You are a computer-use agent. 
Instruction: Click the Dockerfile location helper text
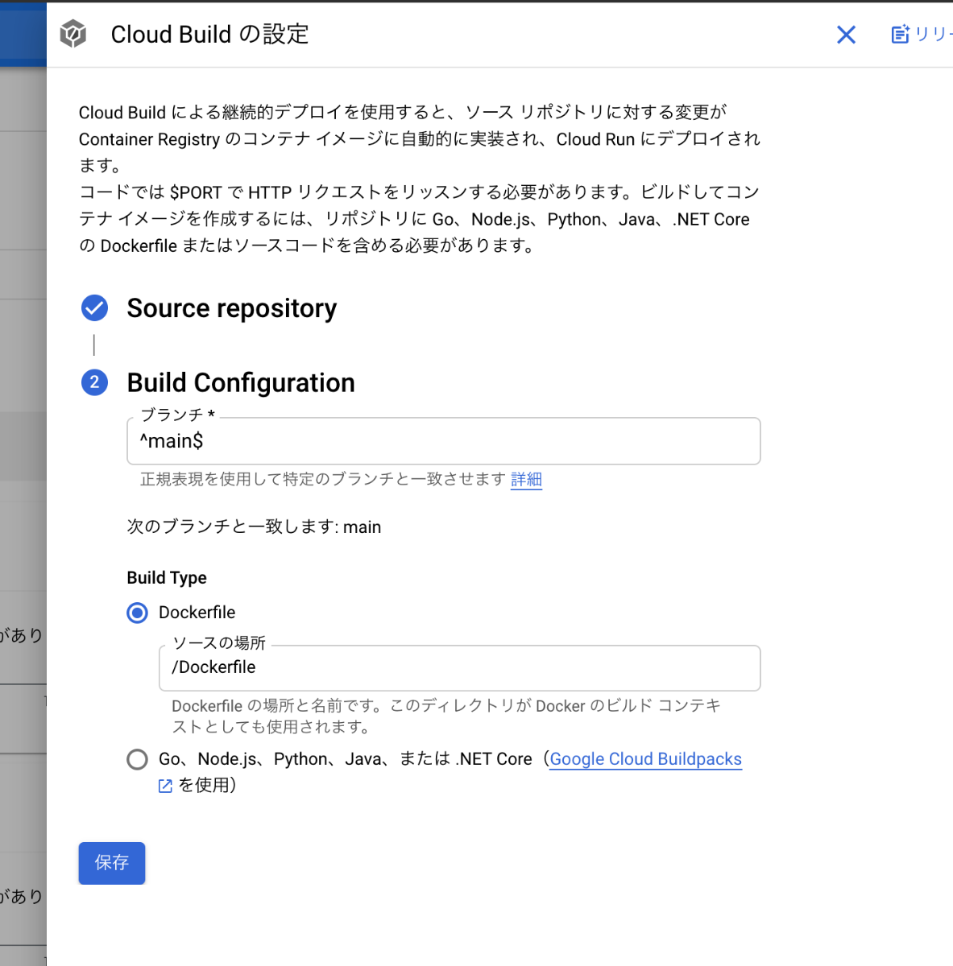coord(446,716)
